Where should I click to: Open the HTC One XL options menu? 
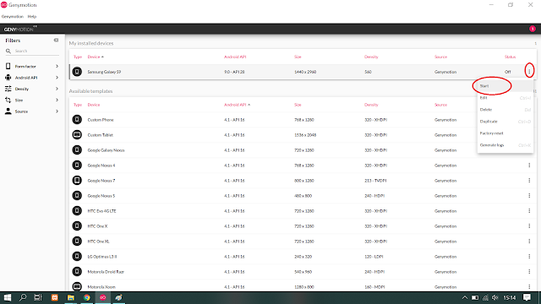529,241
